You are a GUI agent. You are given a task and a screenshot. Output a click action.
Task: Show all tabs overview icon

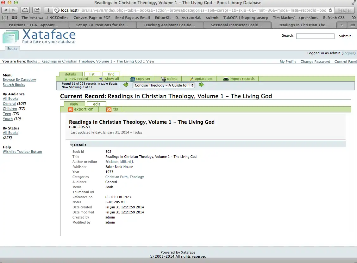(x=352, y=25)
